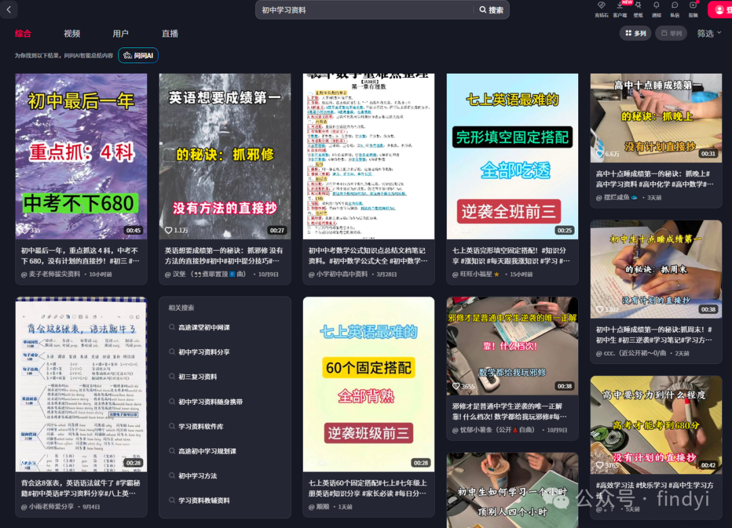This screenshot has height=528, width=732.
Task: Open the 背会这8张表 grammar notes thumbnail
Action: point(81,384)
